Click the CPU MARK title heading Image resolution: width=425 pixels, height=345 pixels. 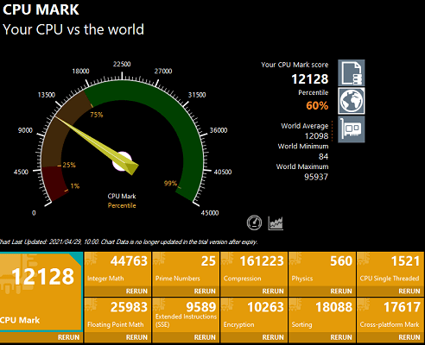coord(41,9)
